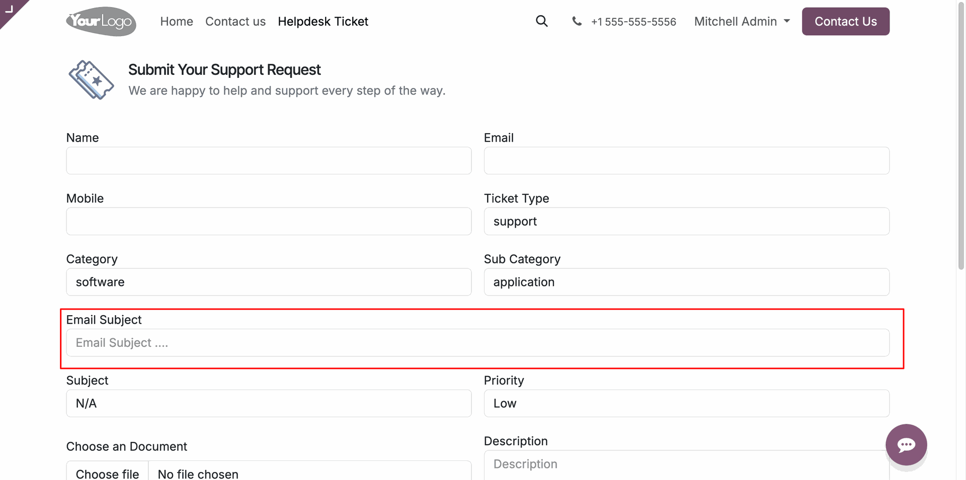Go to the Home menu item
Screen dimensions: 966x480
(177, 22)
